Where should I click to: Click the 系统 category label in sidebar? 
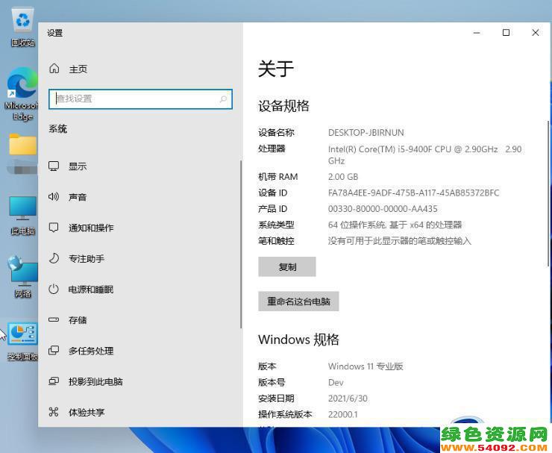pos(58,129)
